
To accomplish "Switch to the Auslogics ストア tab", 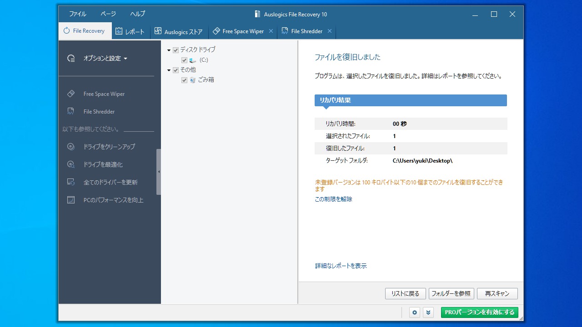I will coord(179,31).
